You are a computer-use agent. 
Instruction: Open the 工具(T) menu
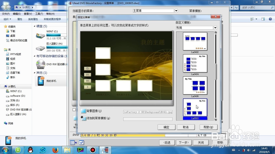[39, 14]
